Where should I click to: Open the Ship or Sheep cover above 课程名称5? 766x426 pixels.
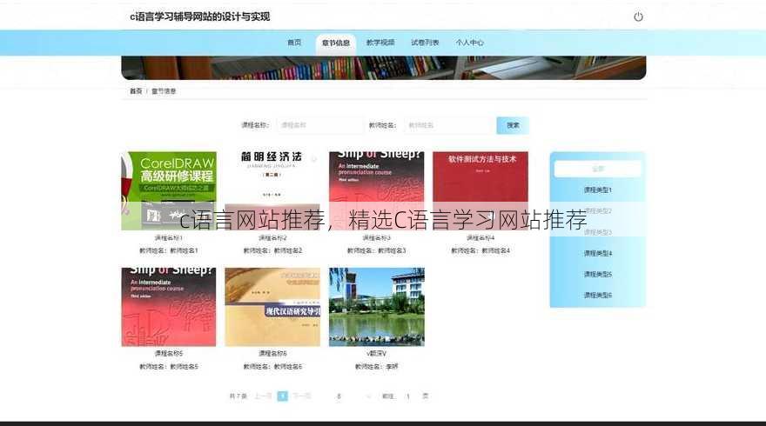(x=169, y=307)
